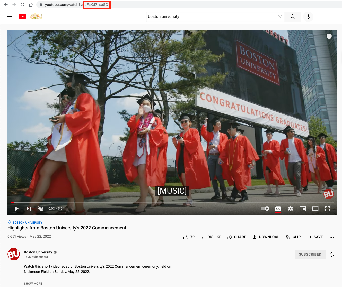This screenshot has width=342, height=287.
Task: Create a clip from video
Action: click(x=293, y=237)
